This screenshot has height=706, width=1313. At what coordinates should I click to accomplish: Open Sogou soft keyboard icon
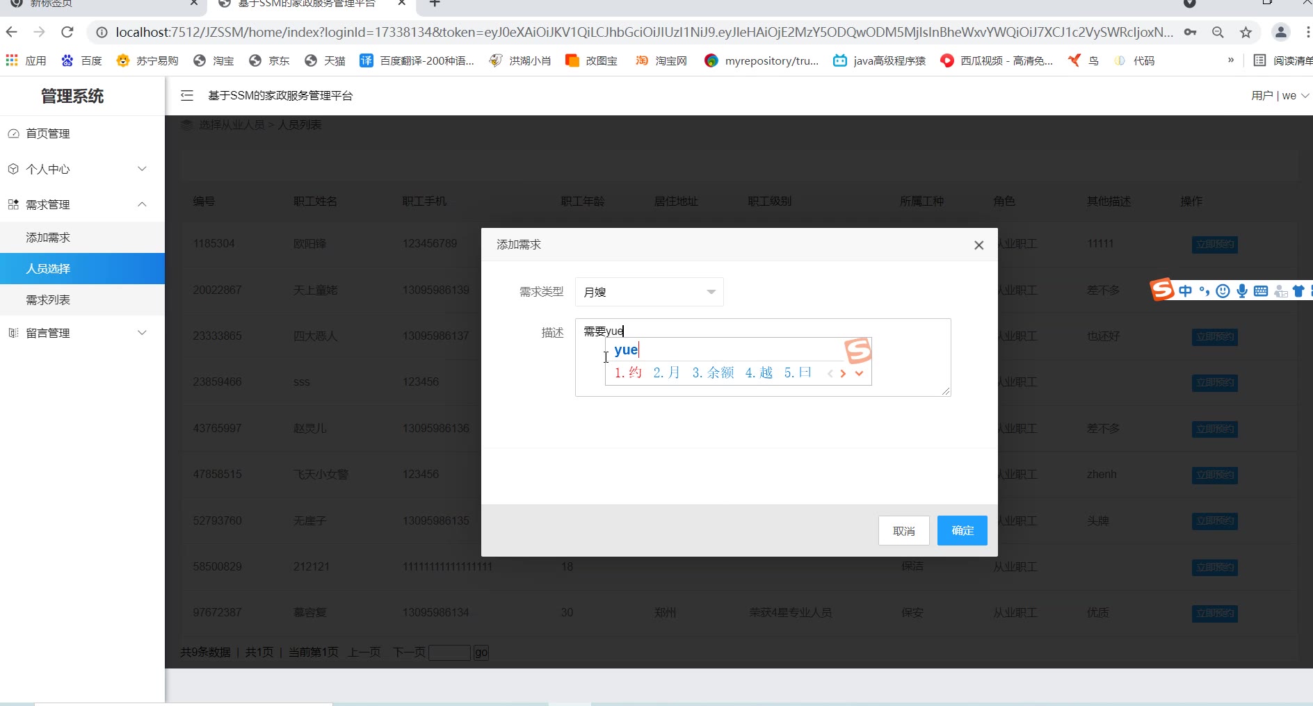point(1260,291)
